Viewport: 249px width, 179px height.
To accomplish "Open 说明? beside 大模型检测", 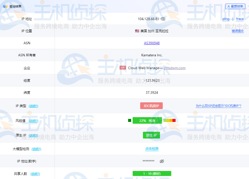I will point(36,149).
